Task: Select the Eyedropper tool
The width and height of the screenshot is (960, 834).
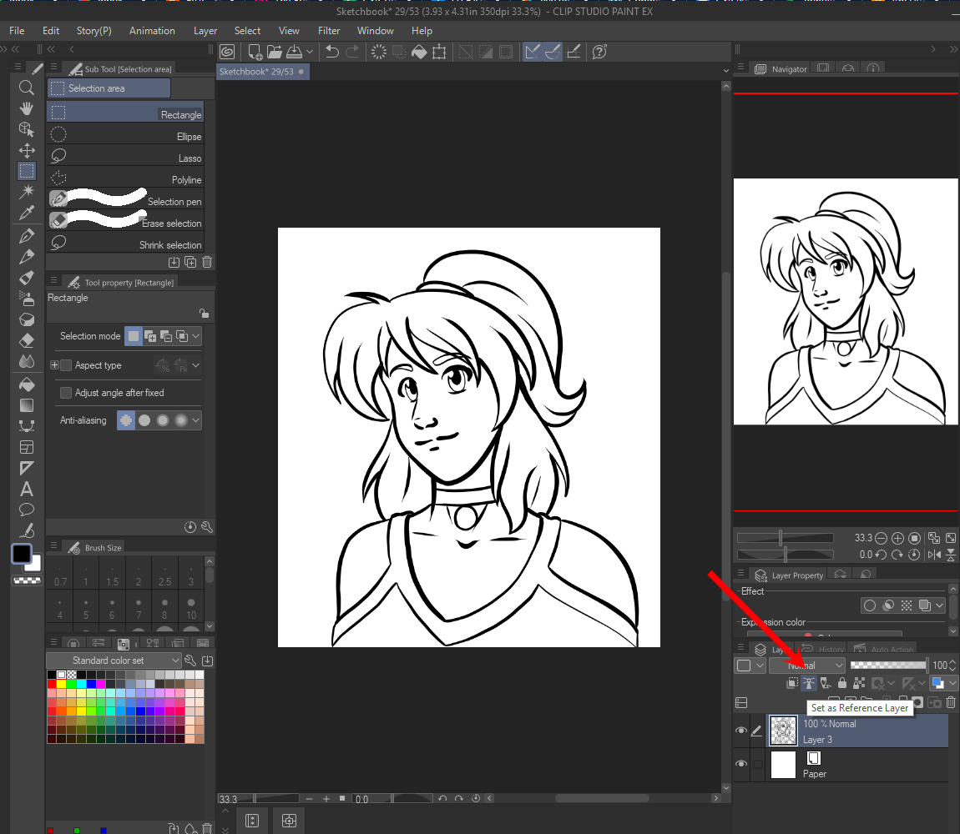Action: (27, 213)
